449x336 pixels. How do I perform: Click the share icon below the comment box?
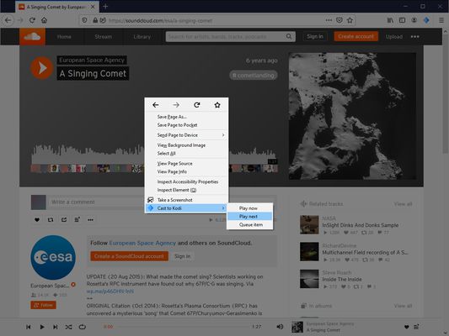(64, 220)
